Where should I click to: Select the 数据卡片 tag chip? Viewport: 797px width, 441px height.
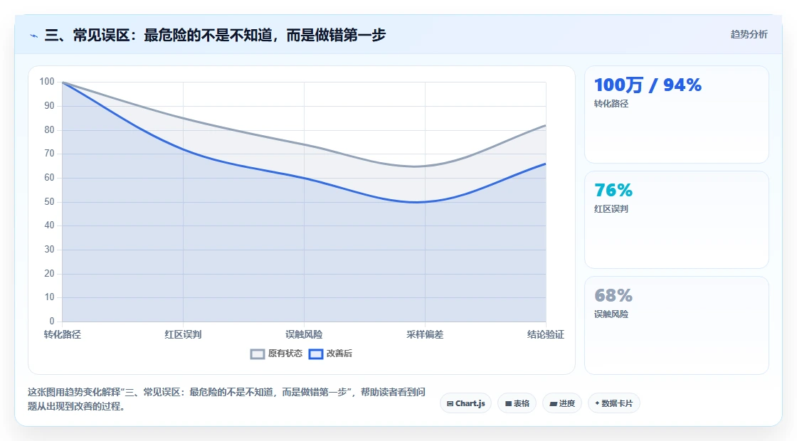[614, 403]
